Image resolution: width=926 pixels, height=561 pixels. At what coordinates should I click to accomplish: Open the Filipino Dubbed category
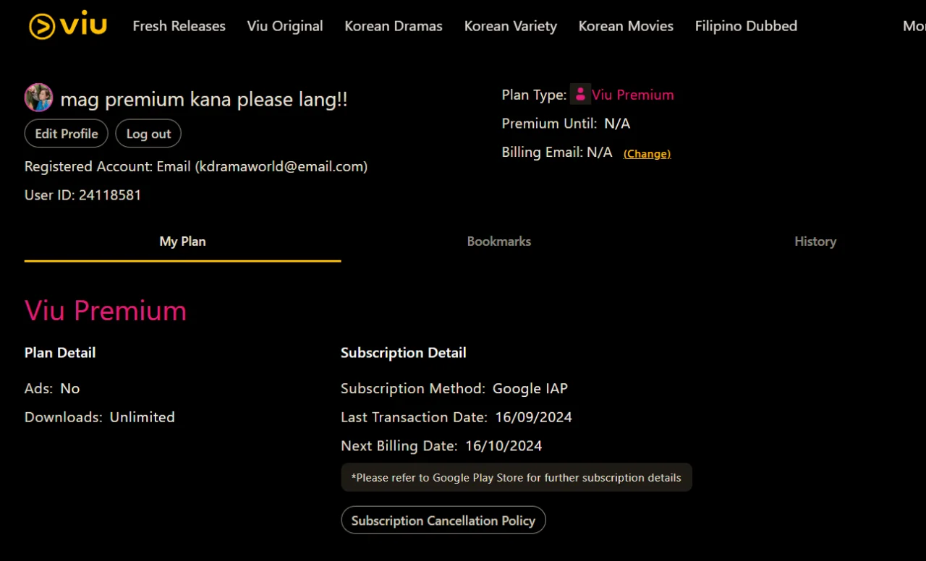click(746, 26)
